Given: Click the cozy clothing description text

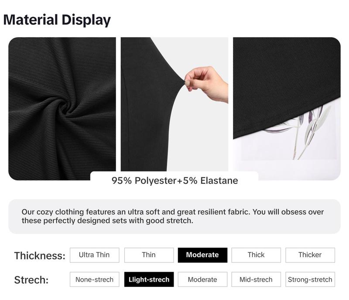Looking at the screenshot, I should pyautogui.click(x=173, y=216).
